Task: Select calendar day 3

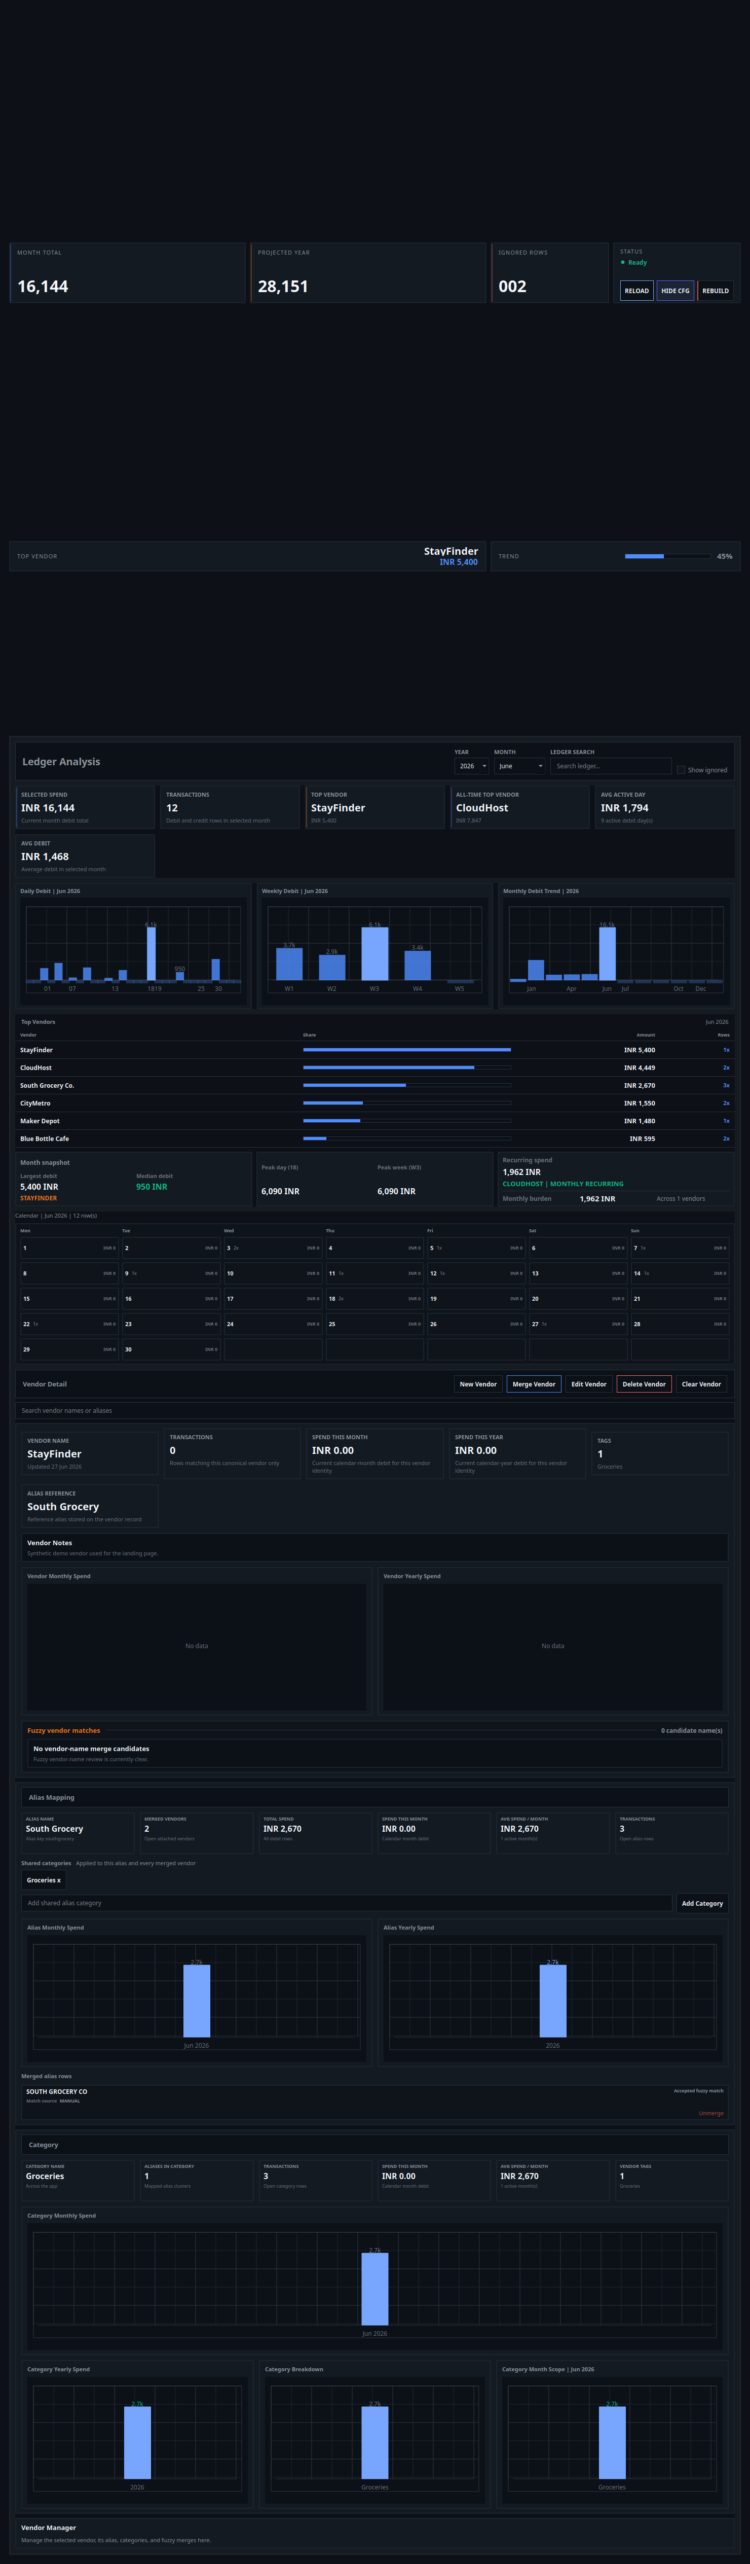Action: coord(274,1248)
